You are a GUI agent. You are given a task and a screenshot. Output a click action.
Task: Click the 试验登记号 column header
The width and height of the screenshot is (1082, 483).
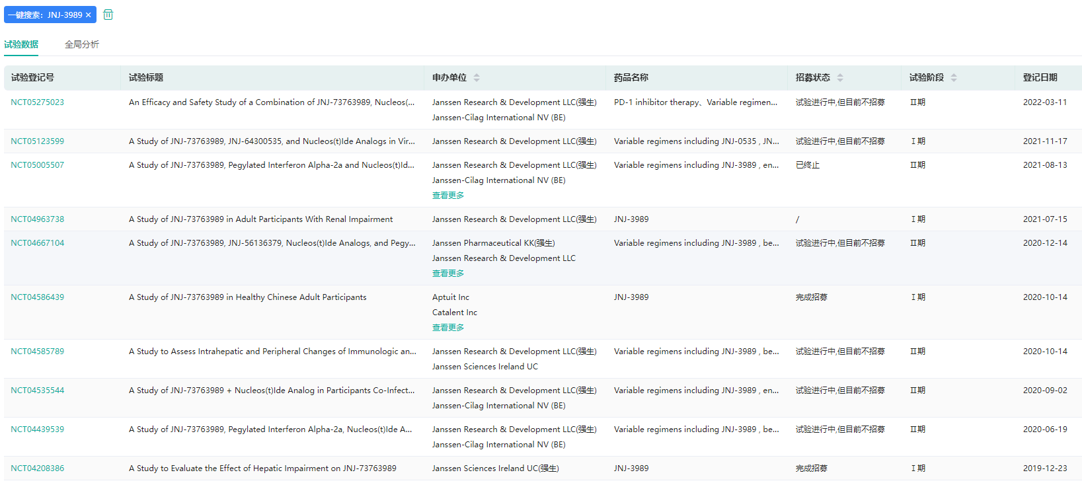(x=32, y=78)
